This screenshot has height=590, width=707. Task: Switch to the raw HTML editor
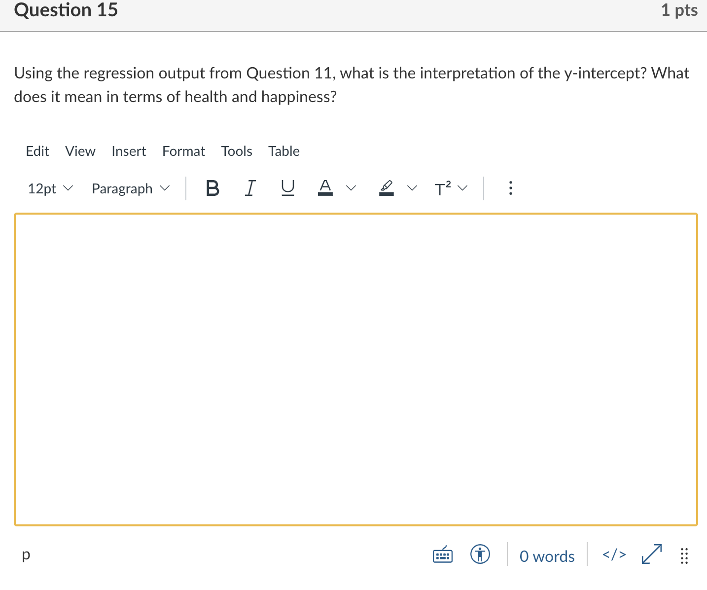613,554
